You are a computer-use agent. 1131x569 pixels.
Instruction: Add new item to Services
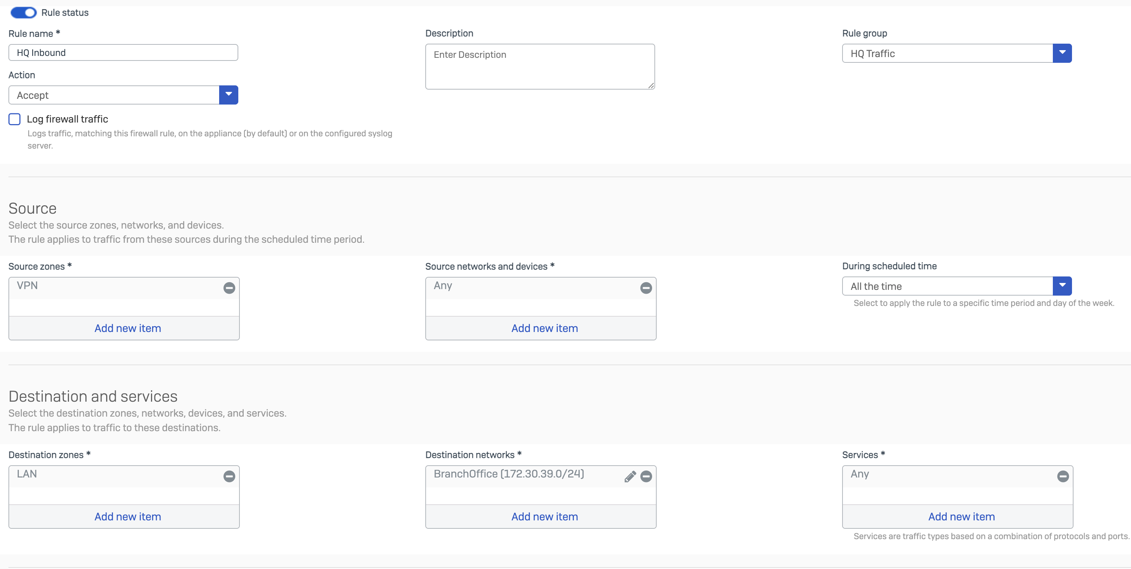click(x=961, y=517)
